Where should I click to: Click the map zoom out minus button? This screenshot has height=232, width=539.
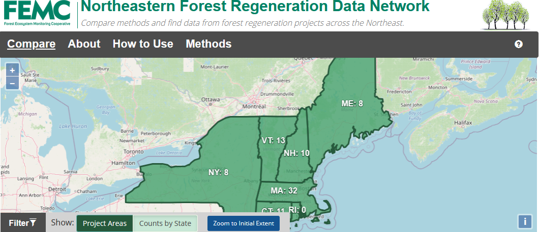coord(13,83)
